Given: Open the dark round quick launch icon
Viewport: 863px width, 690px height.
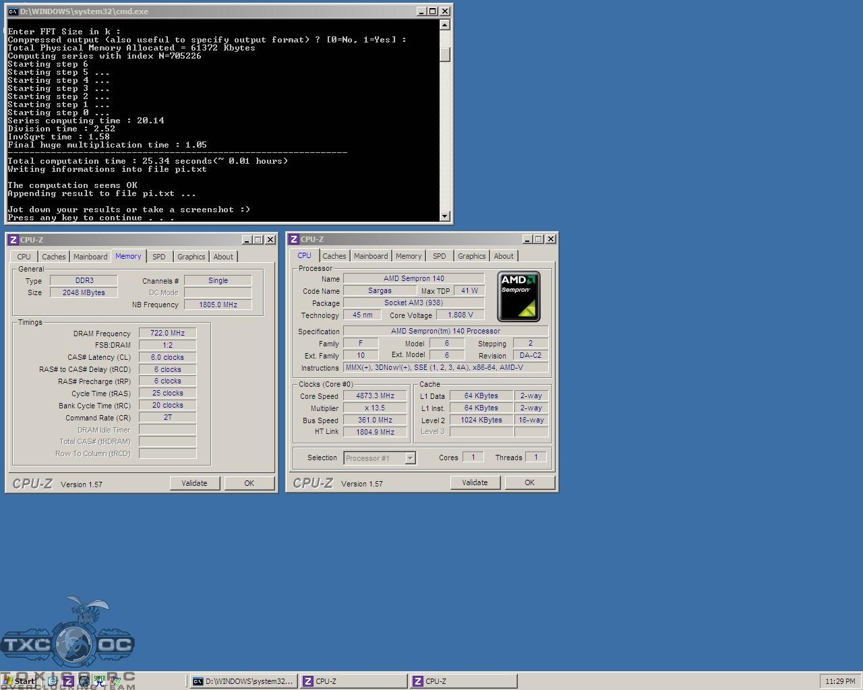Looking at the screenshot, I should [84, 681].
